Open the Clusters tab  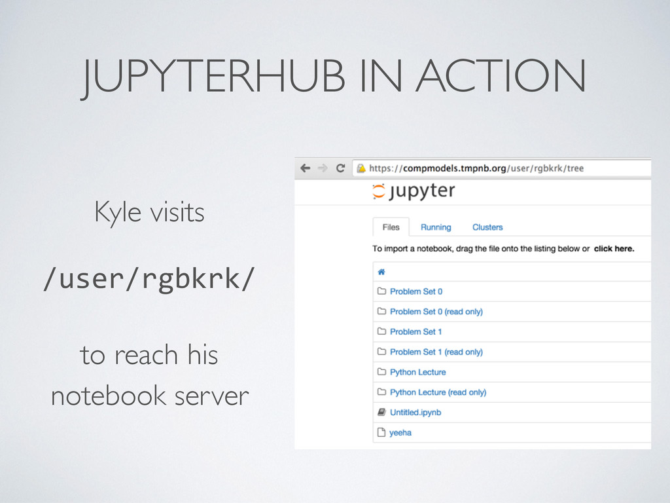(x=487, y=227)
